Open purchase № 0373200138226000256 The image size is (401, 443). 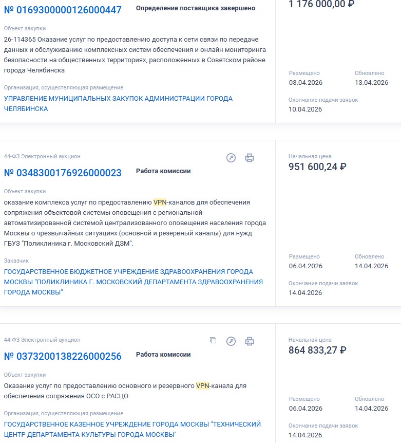click(63, 356)
